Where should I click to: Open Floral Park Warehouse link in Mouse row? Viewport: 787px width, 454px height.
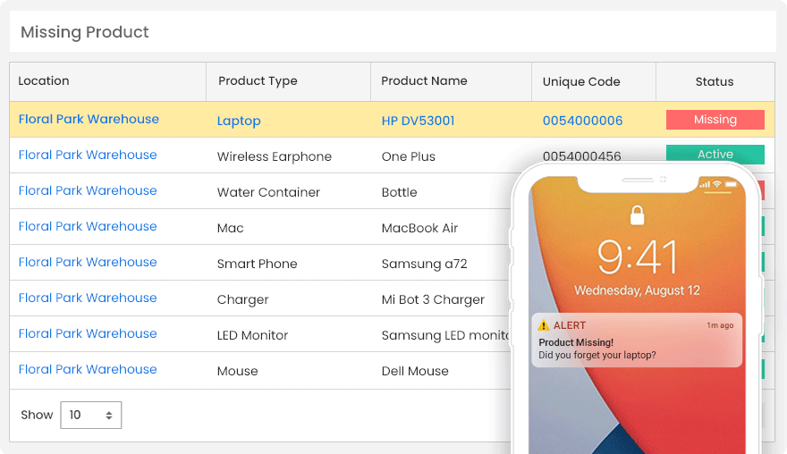click(x=88, y=369)
